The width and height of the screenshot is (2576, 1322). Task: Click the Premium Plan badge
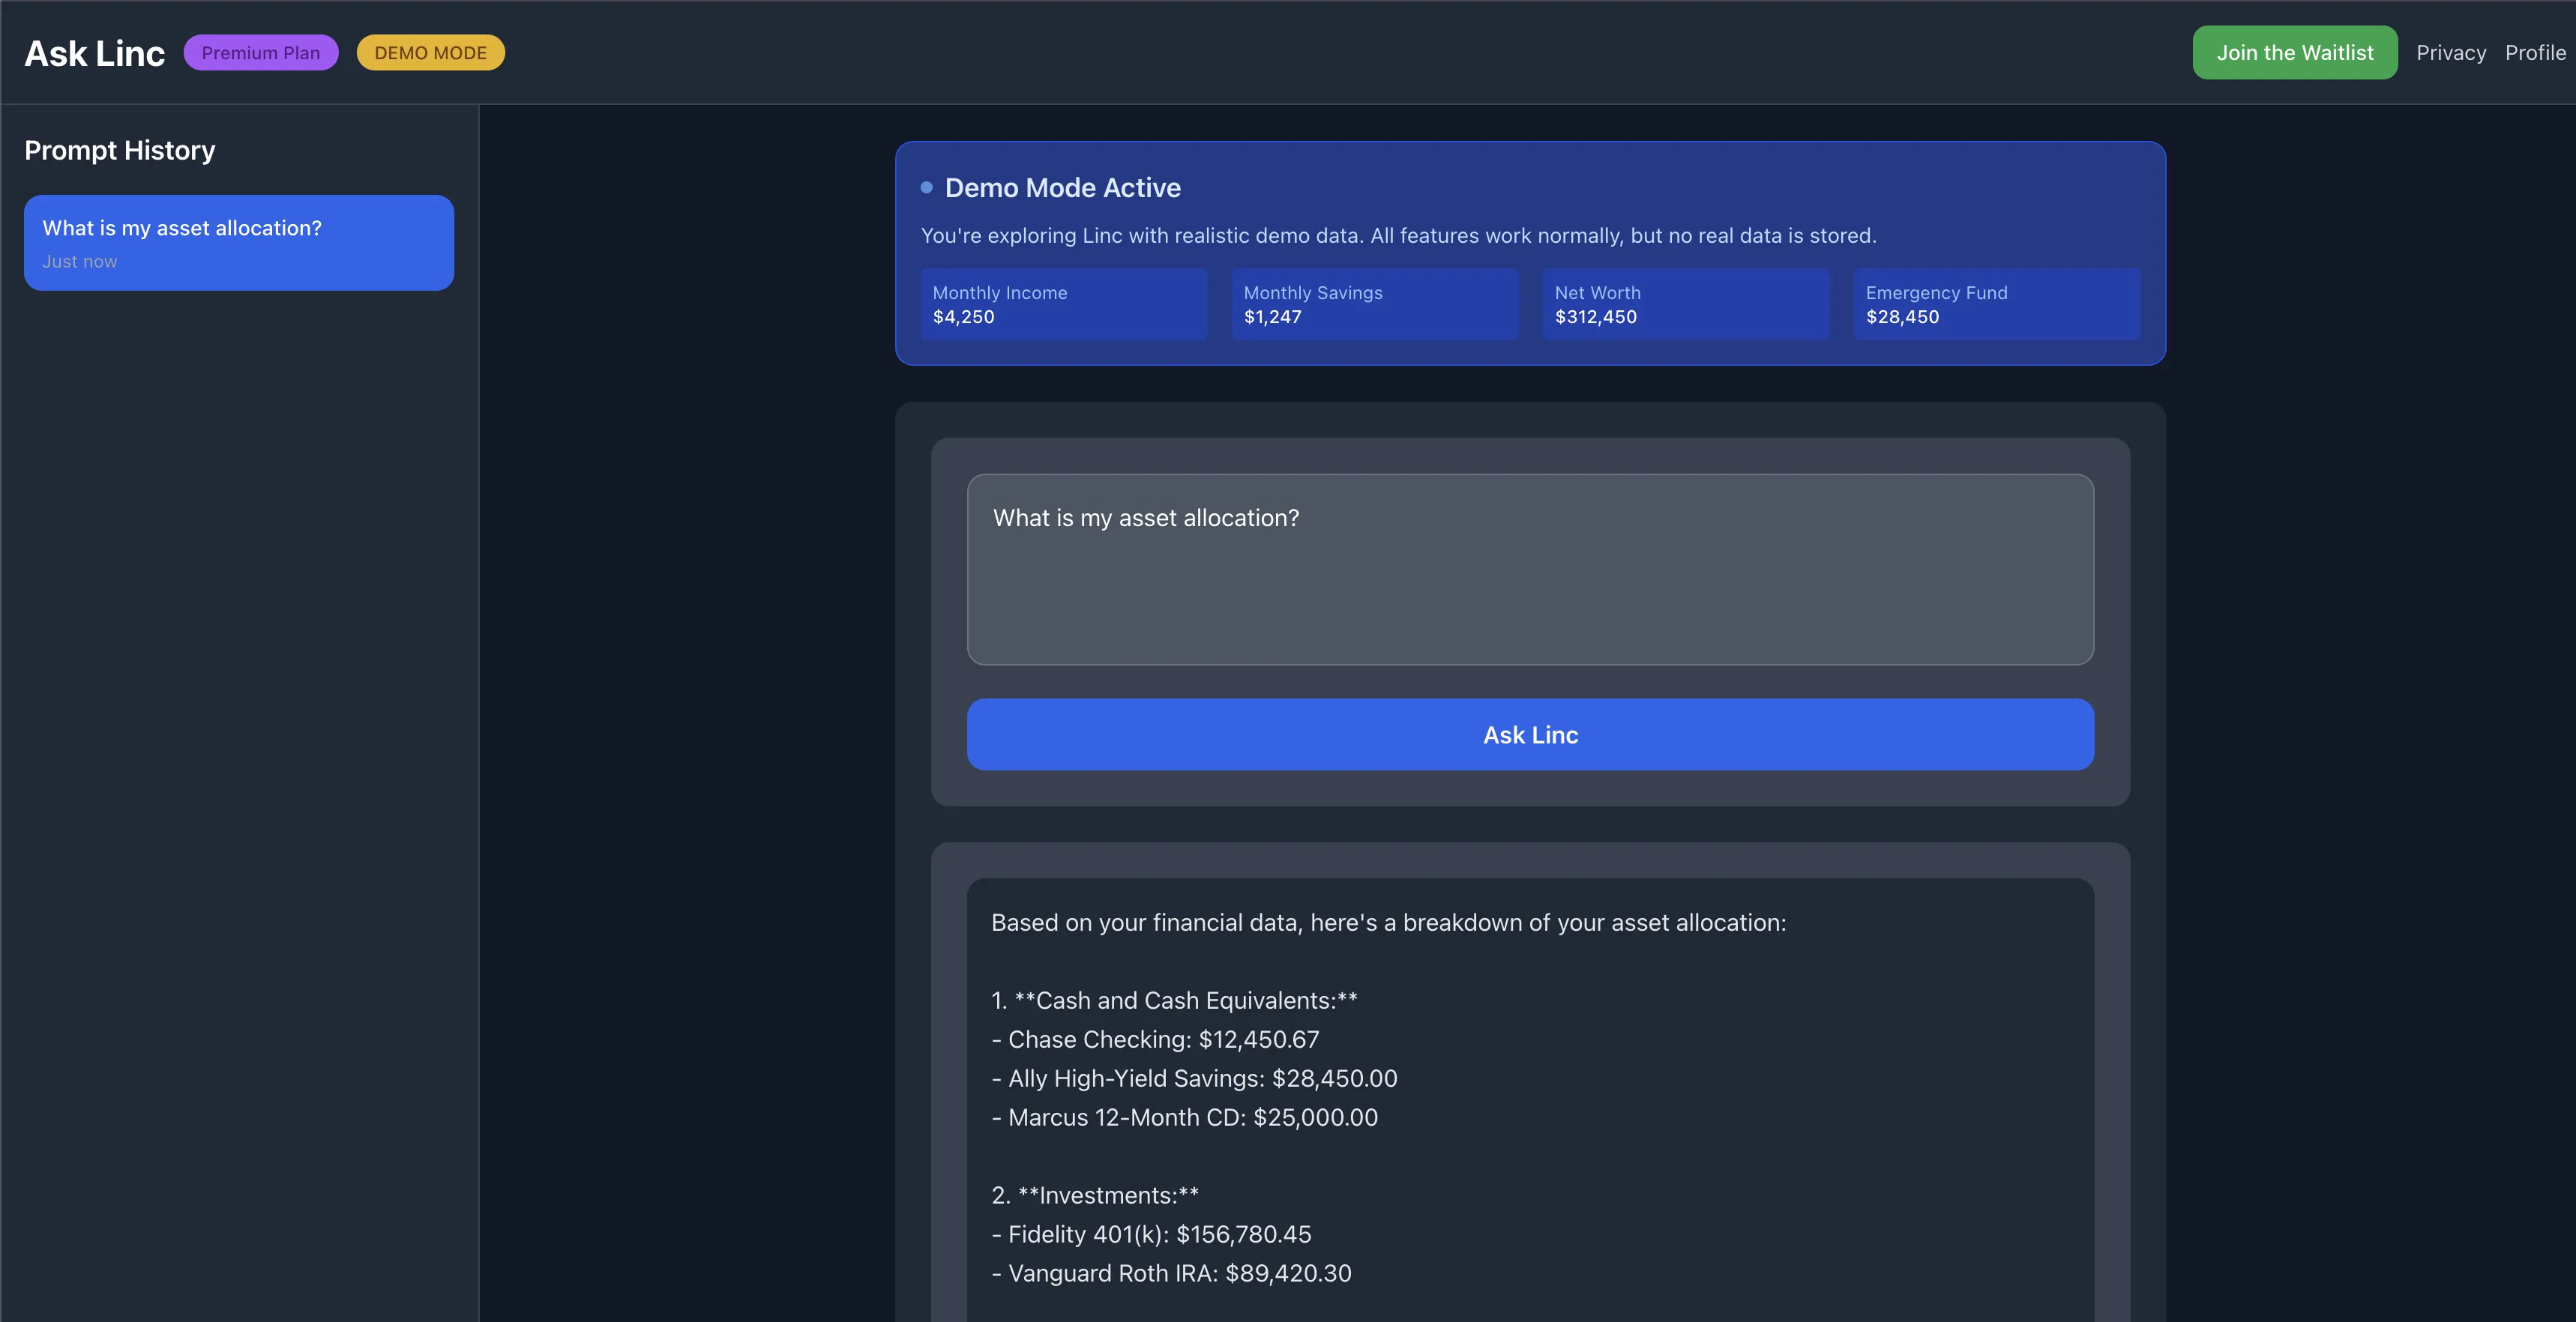pos(260,53)
